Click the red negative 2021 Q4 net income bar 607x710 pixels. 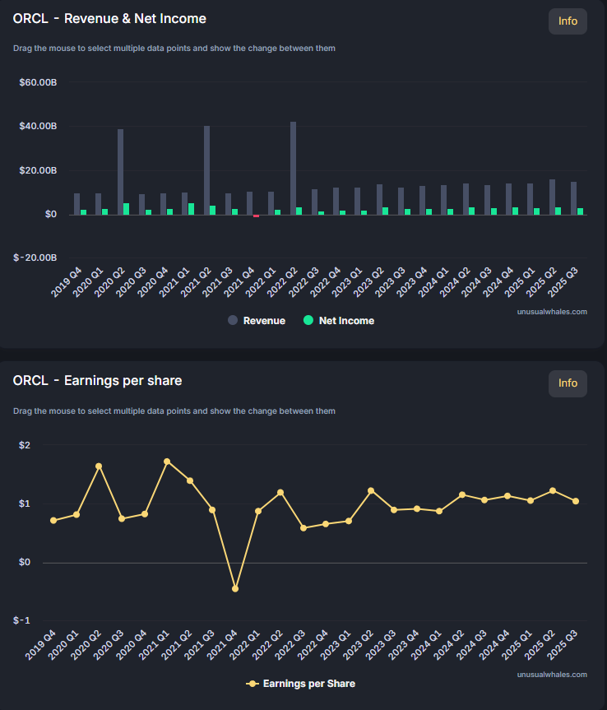click(x=257, y=216)
